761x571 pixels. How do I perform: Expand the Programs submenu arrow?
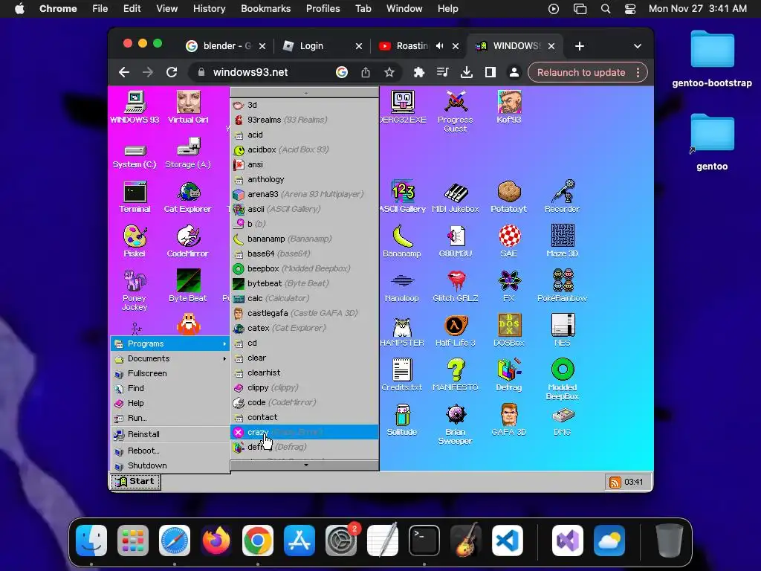[x=224, y=343]
